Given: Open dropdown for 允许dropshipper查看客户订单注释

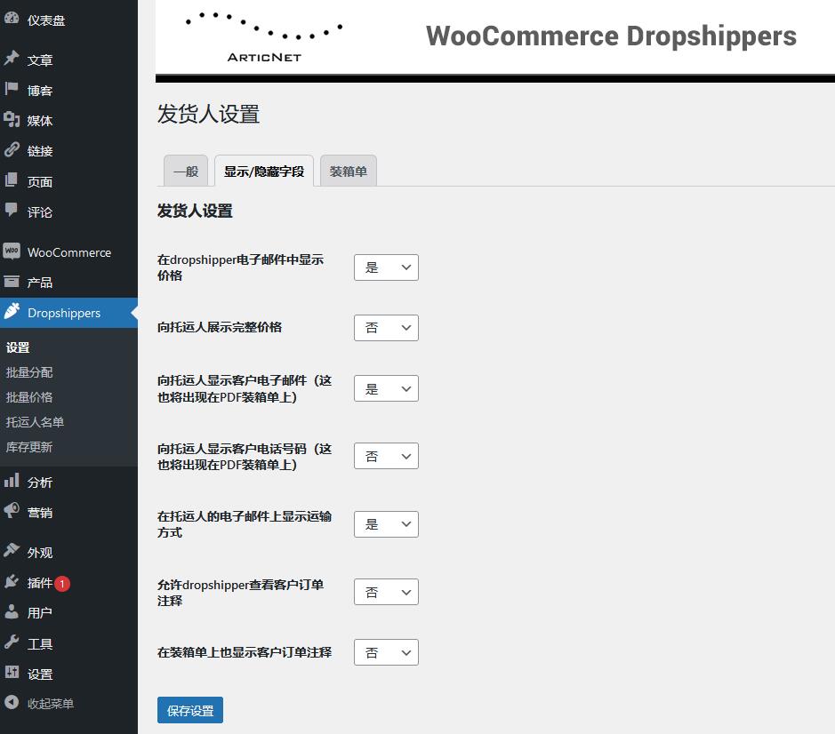Looking at the screenshot, I should tap(386, 592).
